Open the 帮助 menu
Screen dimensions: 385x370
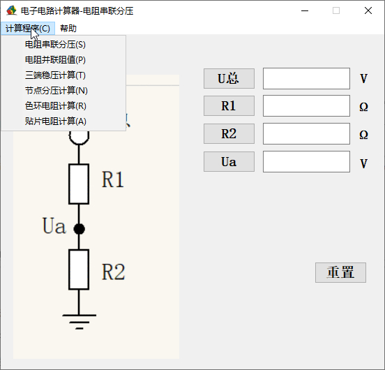(x=68, y=28)
